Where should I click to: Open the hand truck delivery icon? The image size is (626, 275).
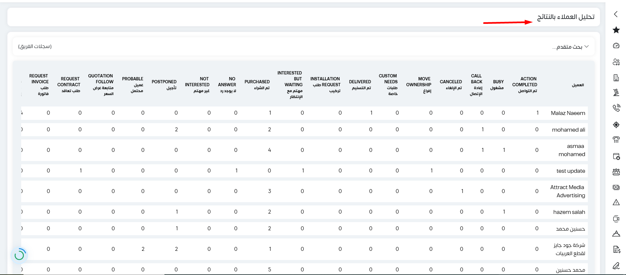click(616, 93)
